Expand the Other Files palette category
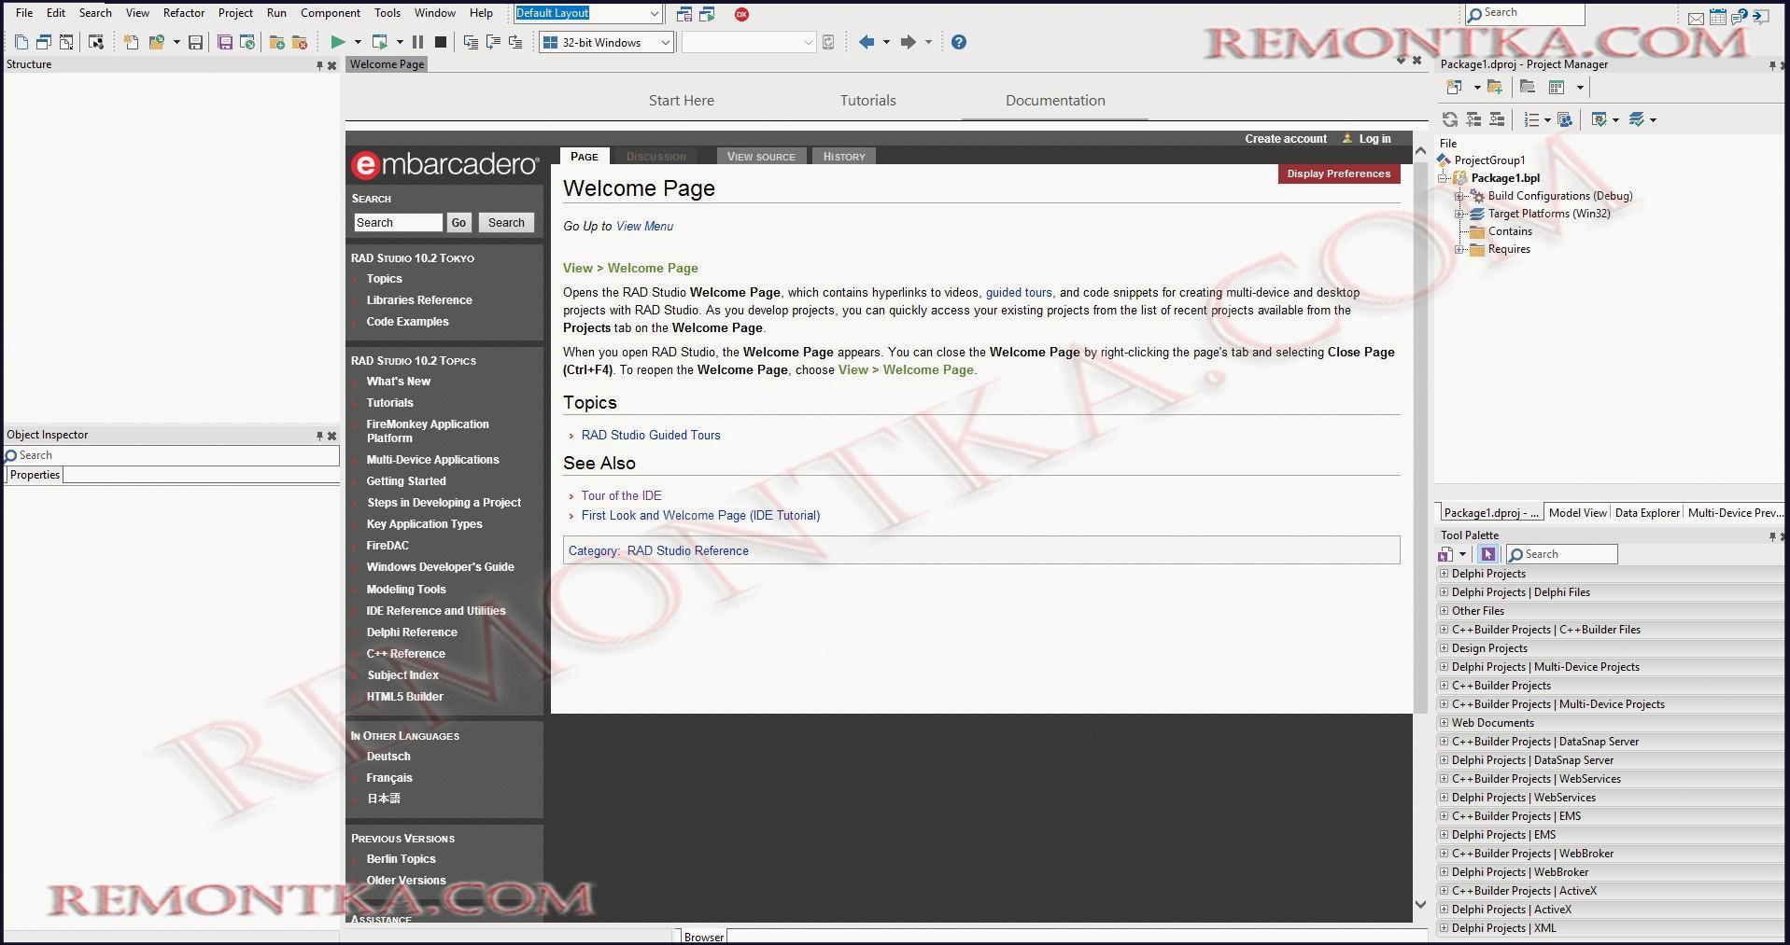The width and height of the screenshot is (1790, 945). (1444, 611)
